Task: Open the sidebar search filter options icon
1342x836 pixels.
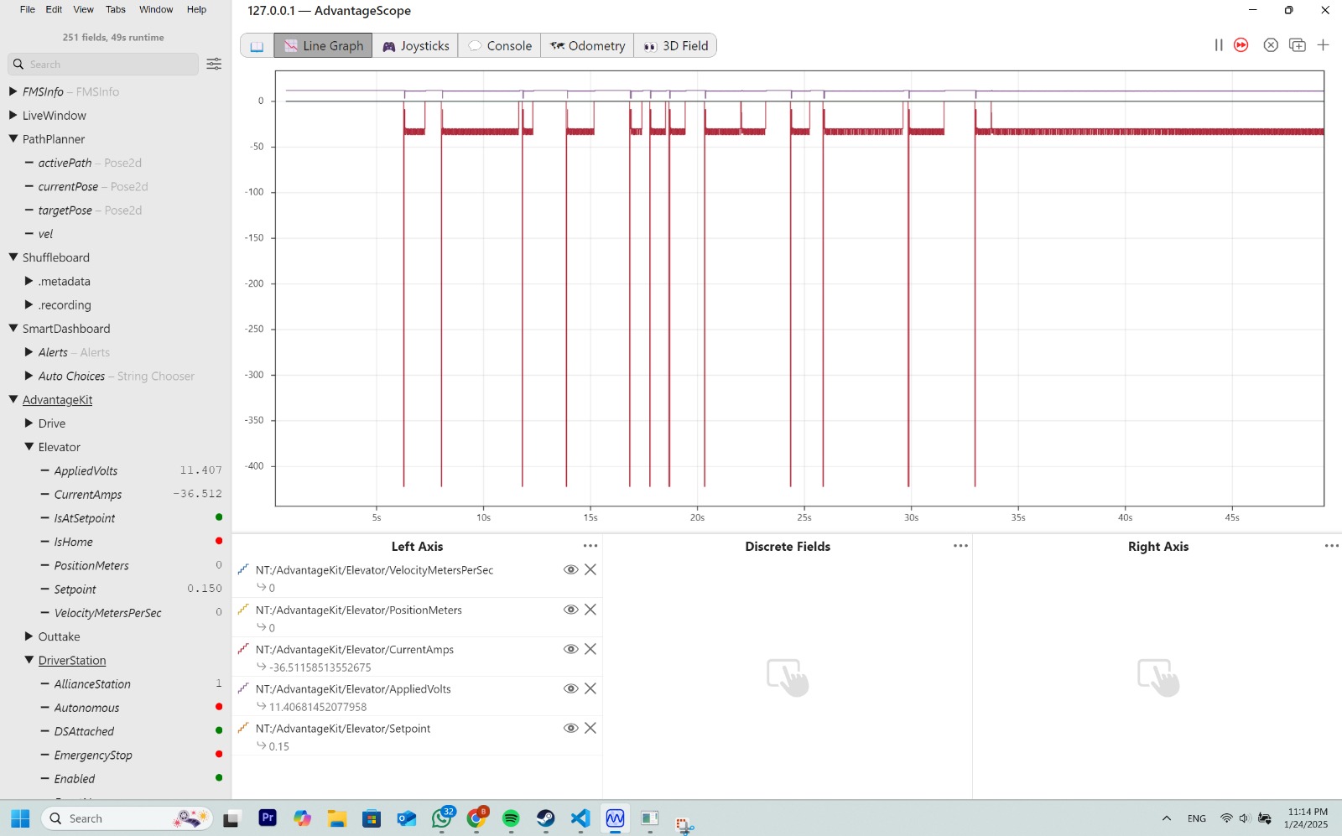Action: coord(214,64)
